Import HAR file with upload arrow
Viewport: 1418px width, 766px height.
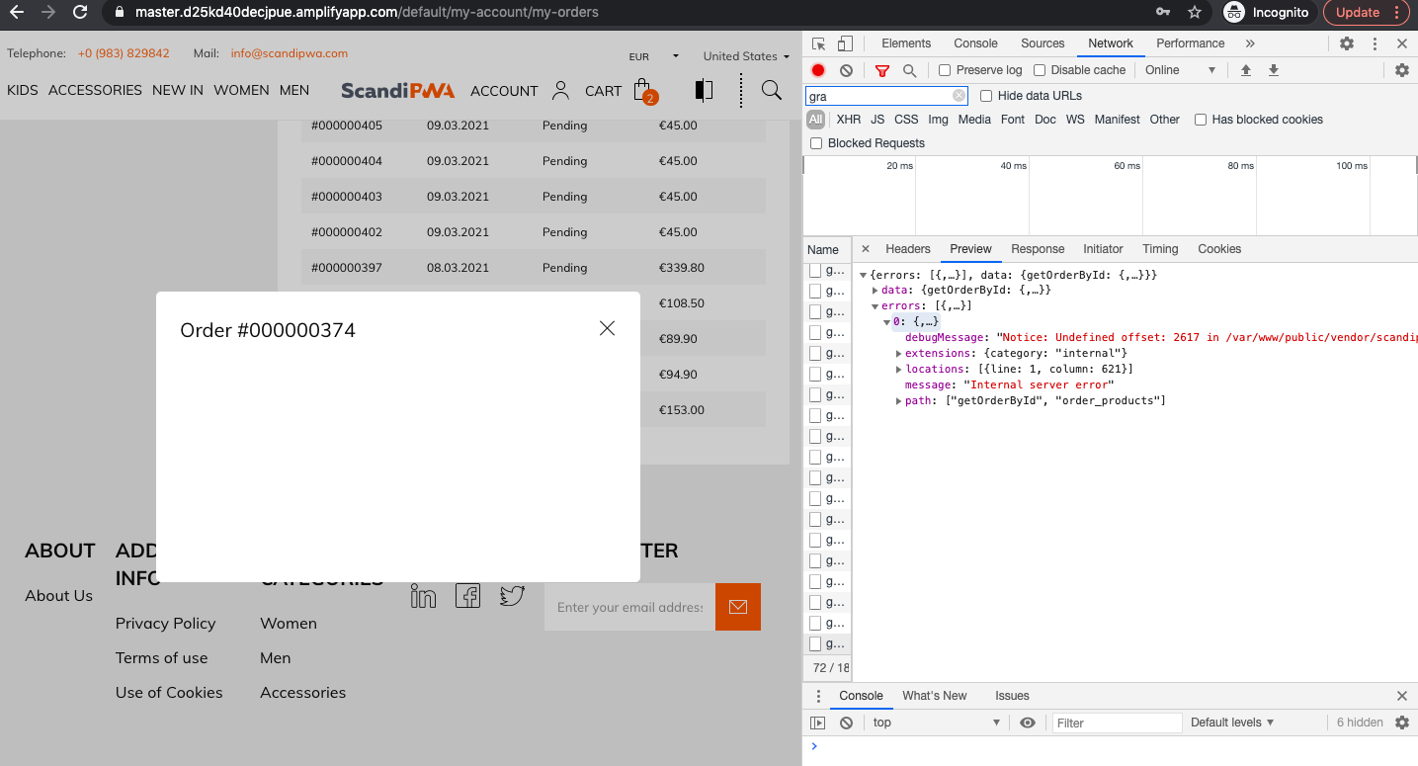(1246, 70)
